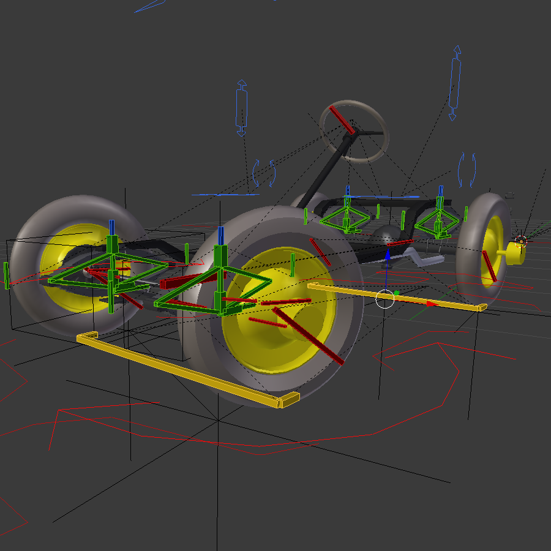The width and height of the screenshot is (551, 551).
Task: Select the orange origin dot at far right
Action: [521, 241]
